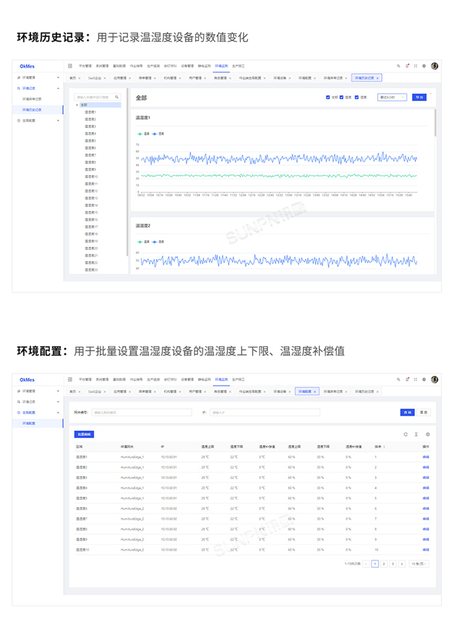Viewport: 452px width, 640px height.
Task: Click next page arrow in pagination
Action: (402, 564)
